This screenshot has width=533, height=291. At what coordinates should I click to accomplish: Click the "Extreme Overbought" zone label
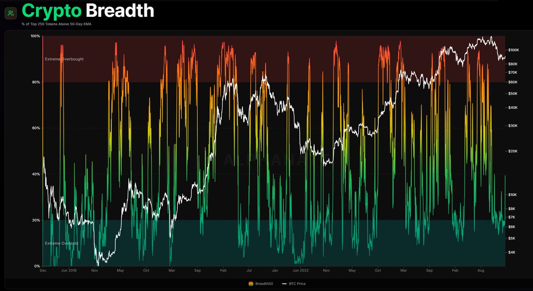[64, 59]
